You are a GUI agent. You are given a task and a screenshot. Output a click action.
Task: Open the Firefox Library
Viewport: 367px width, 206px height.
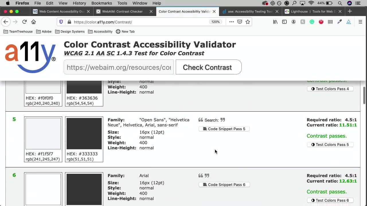275,22
